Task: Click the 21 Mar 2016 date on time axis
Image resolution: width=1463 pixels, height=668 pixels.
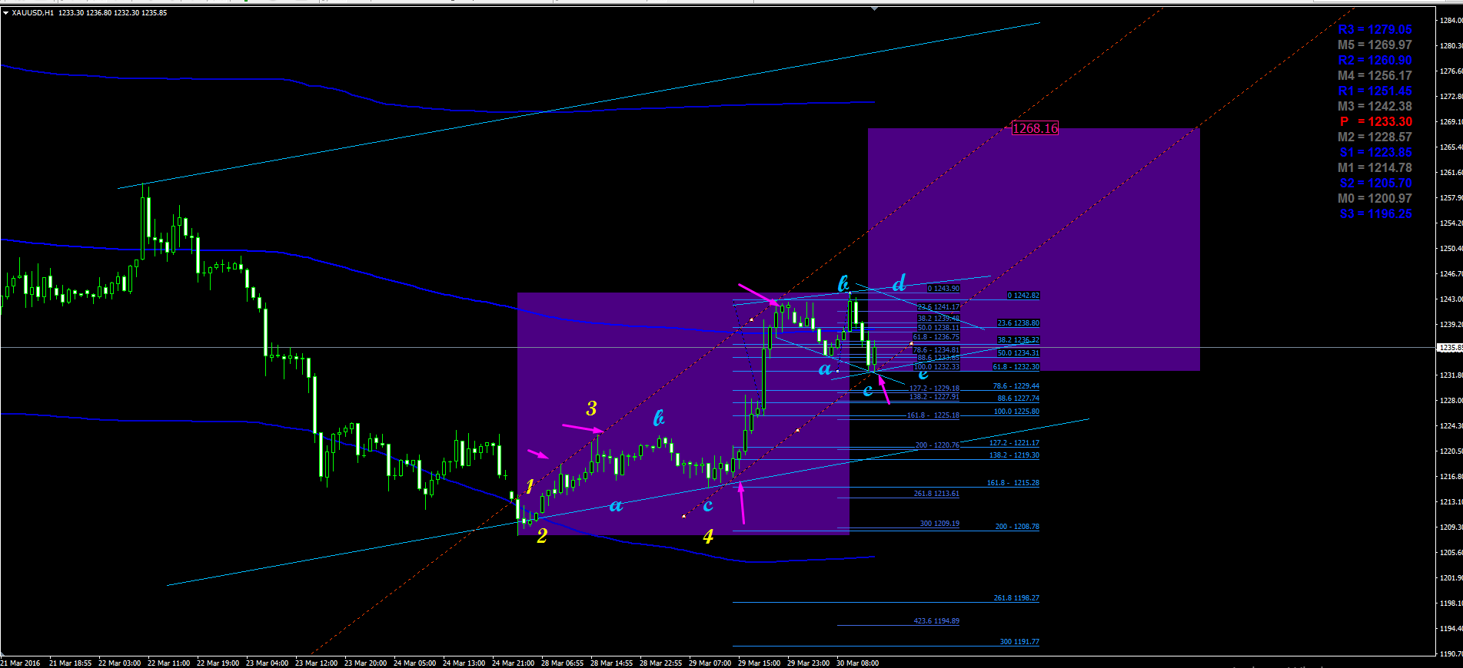Action: (x=21, y=663)
